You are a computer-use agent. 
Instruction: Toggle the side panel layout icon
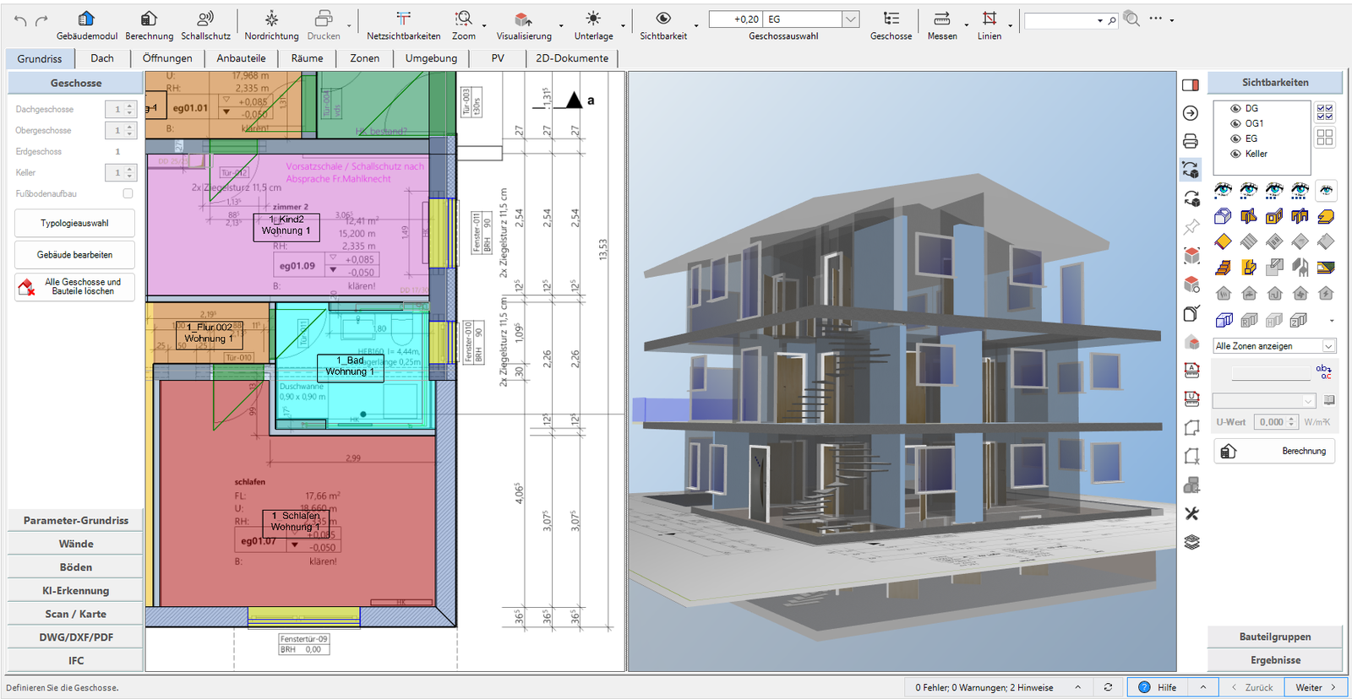tap(1191, 85)
